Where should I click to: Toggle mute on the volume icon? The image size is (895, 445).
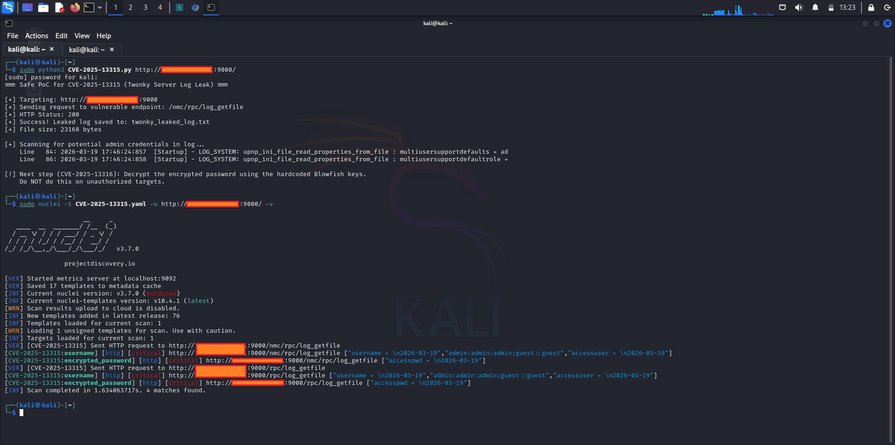coord(799,7)
